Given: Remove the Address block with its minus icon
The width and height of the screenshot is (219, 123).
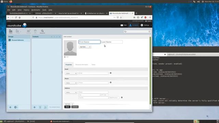Looking at the screenshot, I should pyautogui.click(x=122, y=97).
